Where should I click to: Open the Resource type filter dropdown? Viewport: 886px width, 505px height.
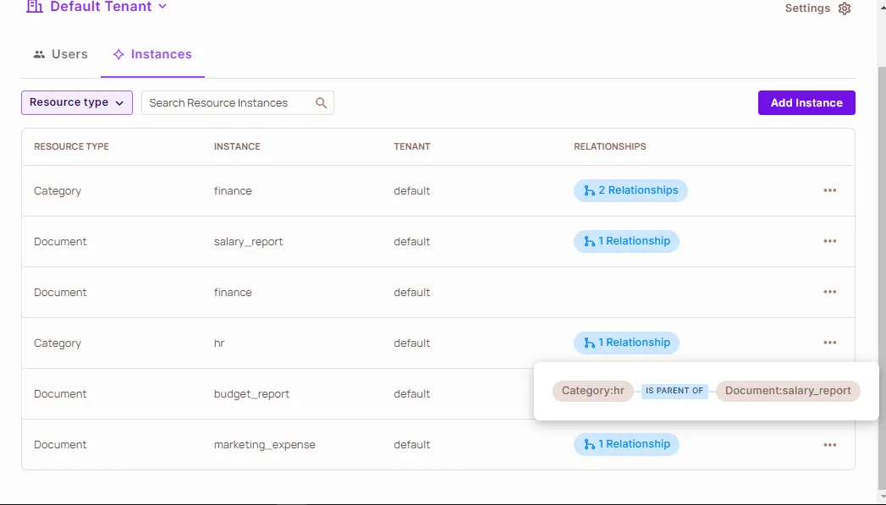76,102
